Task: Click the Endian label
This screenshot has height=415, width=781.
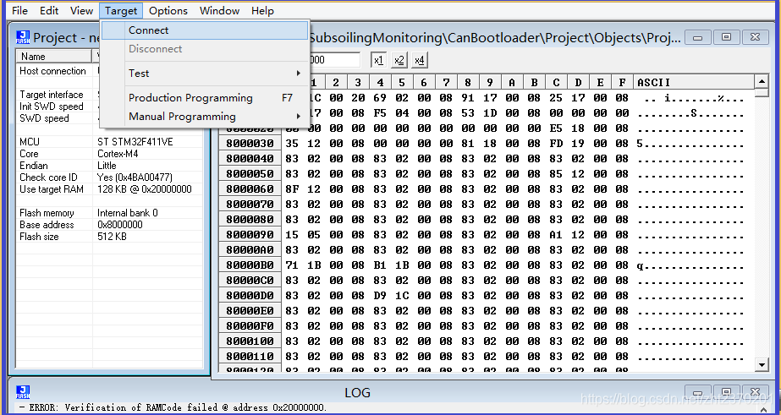Action: click(x=33, y=166)
